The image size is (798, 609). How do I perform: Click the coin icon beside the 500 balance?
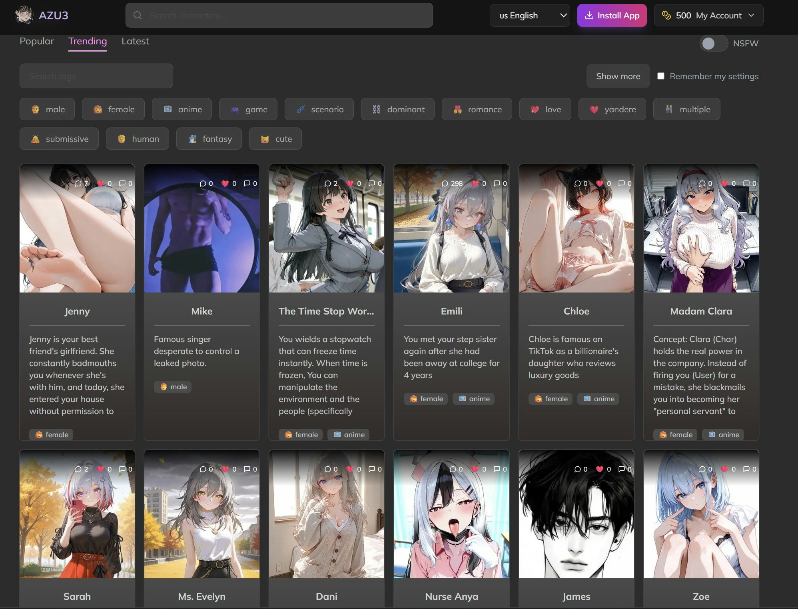[666, 15]
